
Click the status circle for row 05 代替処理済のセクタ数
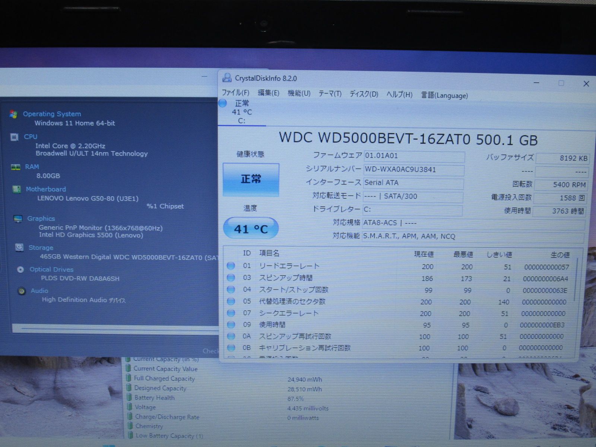click(x=231, y=301)
